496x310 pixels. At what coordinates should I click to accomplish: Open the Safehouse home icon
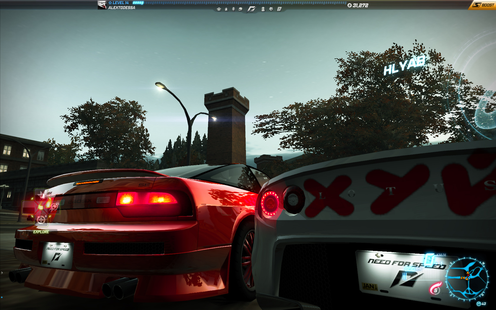coord(219,9)
